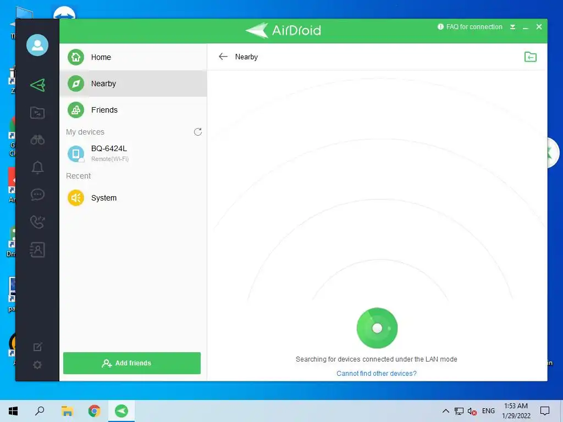This screenshot has height=422, width=563.
Task: Open Windows taskbar search
Action: coord(40,411)
